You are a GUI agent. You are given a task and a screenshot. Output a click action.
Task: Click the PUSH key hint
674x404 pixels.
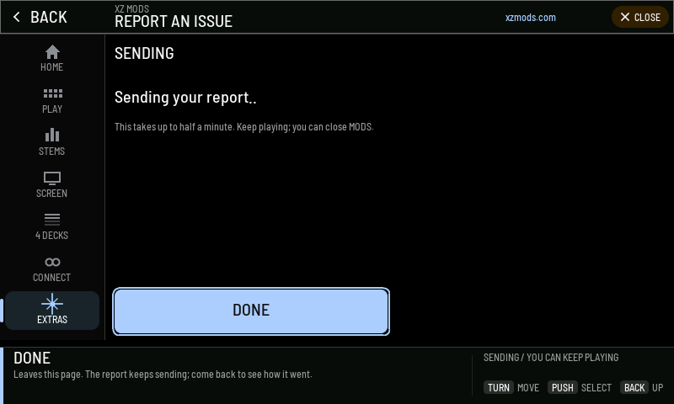[x=562, y=388]
